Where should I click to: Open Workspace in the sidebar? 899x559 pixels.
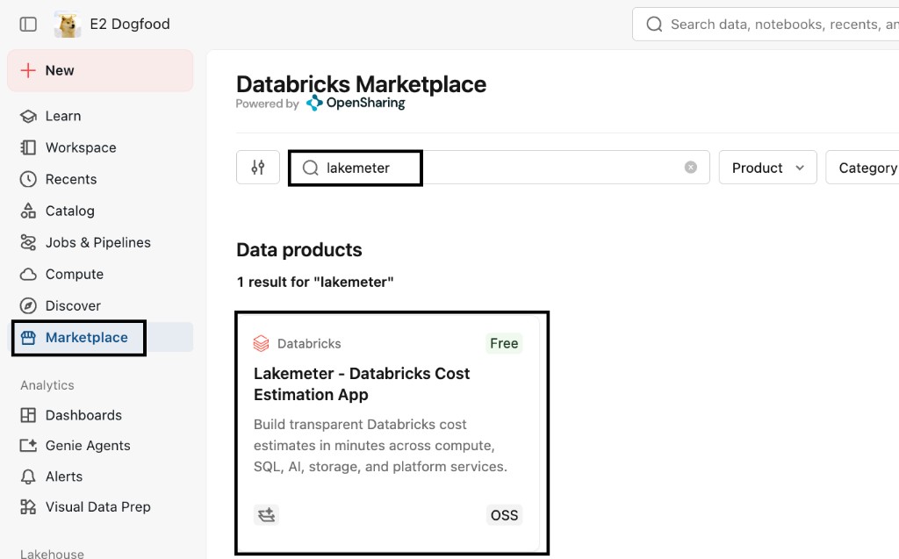pos(100,147)
